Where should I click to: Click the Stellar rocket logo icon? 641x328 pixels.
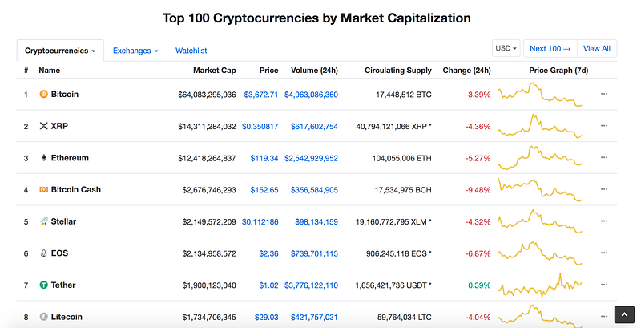coord(43,221)
